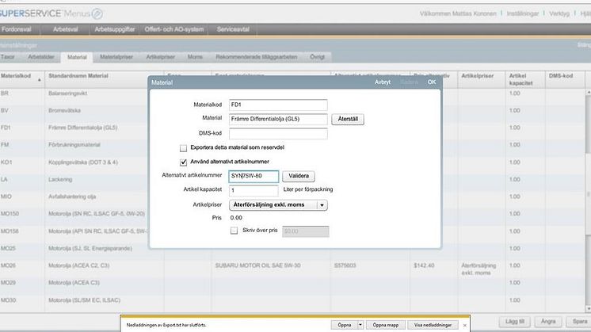The height and width of the screenshot is (332, 591).
Task: Click the Alternativt artikelnummer input field
Action: (254, 176)
